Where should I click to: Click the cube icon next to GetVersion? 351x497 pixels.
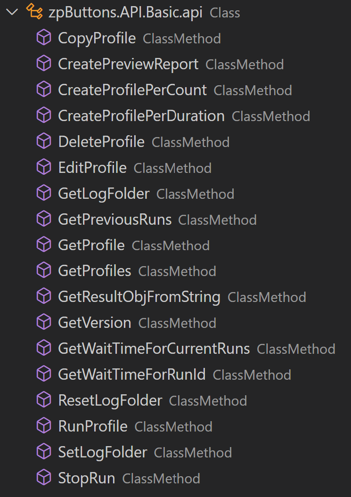pyautogui.click(x=44, y=323)
